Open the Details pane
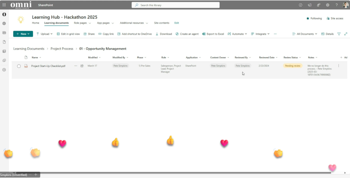Image resolution: width=350 pixels, height=178 pixels. click(327, 34)
